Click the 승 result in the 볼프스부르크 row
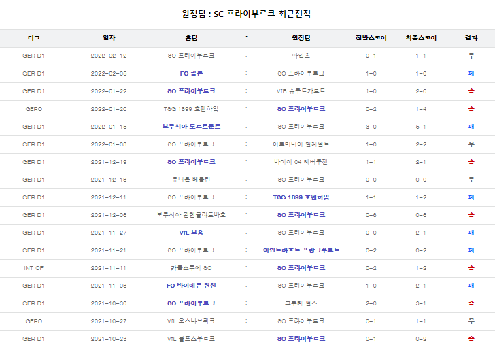The image size is (495, 347). 471,339
